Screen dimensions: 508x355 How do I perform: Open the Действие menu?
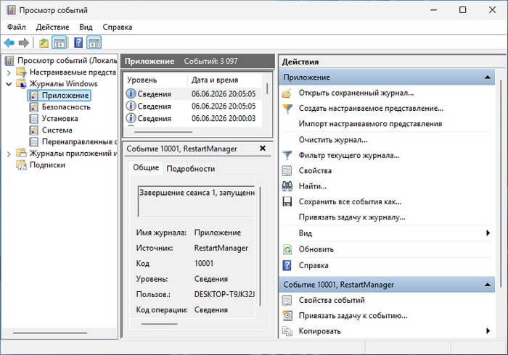tap(52, 27)
